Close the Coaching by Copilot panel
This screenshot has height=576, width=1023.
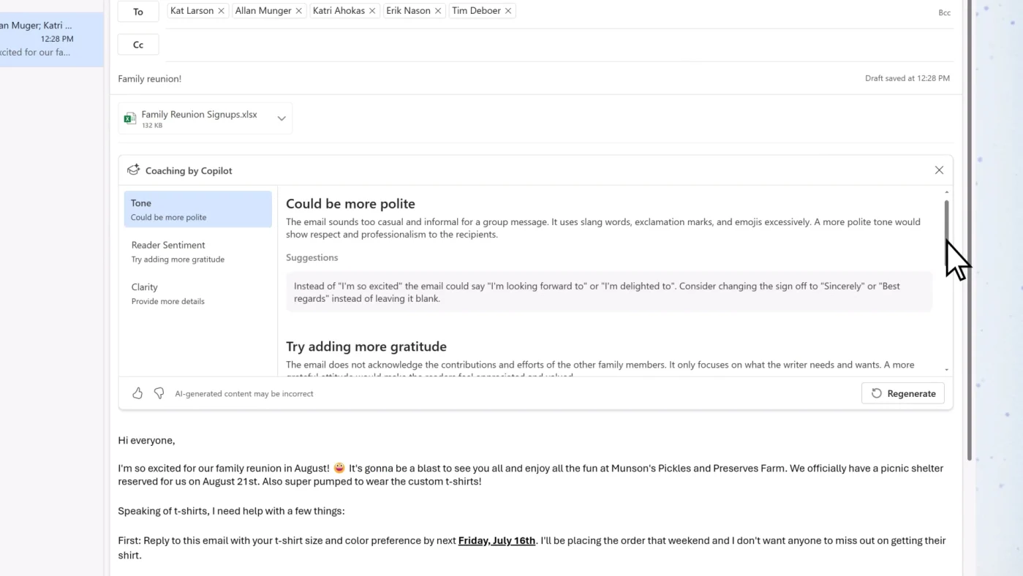pyautogui.click(x=939, y=170)
